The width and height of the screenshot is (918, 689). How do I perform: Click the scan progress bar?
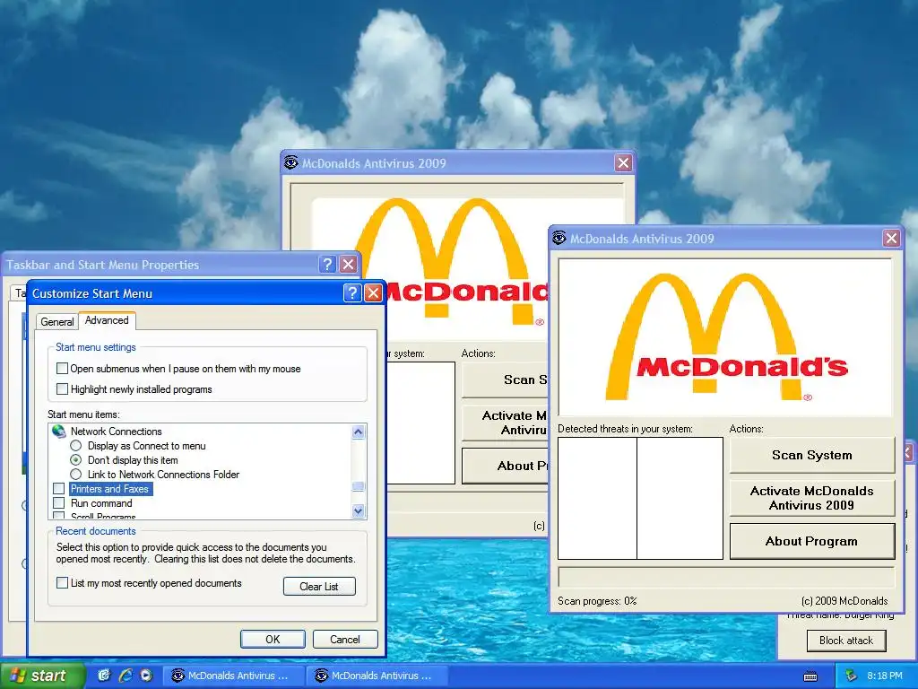726,577
